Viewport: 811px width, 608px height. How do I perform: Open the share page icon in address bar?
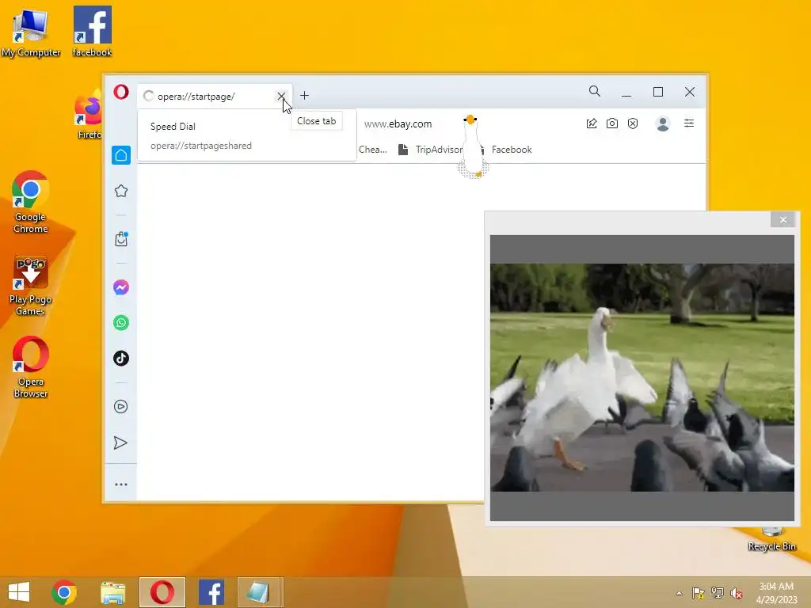pos(592,123)
